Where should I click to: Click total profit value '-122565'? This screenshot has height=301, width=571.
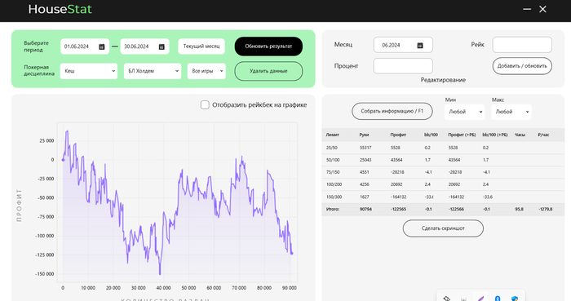pyautogui.click(x=398, y=210)
